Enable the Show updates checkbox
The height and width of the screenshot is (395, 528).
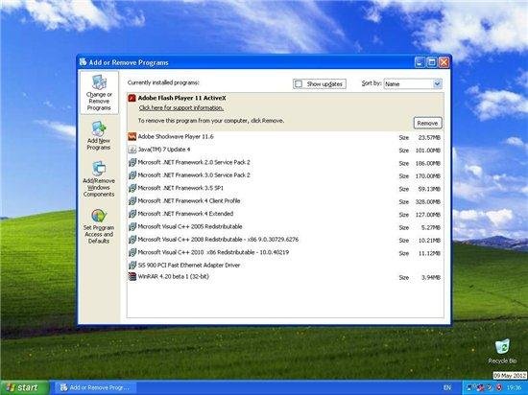[299, 83]
